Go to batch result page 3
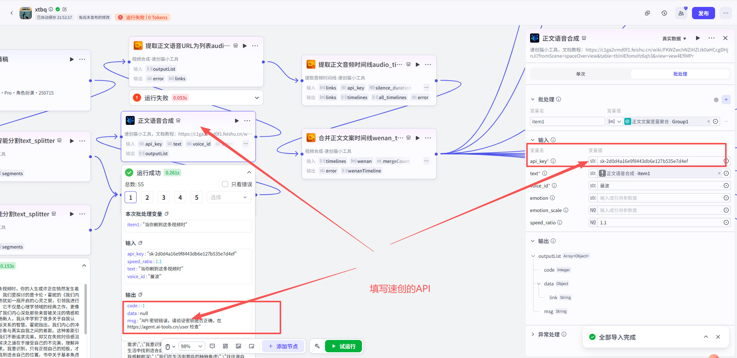Screen dimensions: 737x358 point(163,197)
